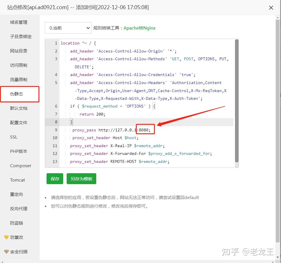
Task: Click the green 保存 button
Action: click(x=55, y=178)
